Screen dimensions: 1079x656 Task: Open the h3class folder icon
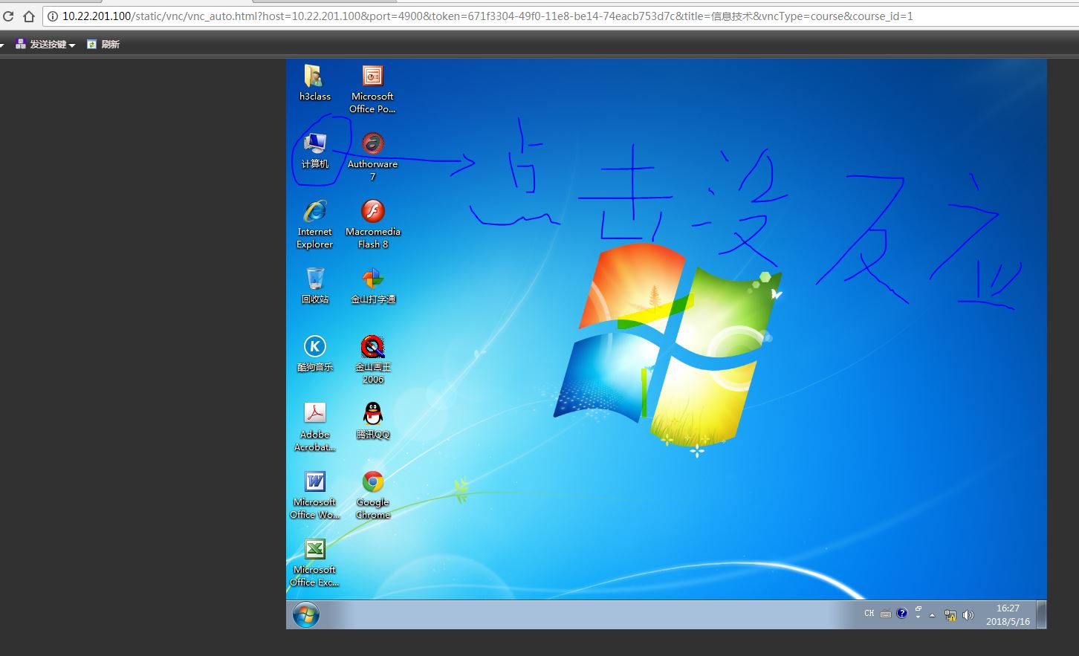pos(314,82)
